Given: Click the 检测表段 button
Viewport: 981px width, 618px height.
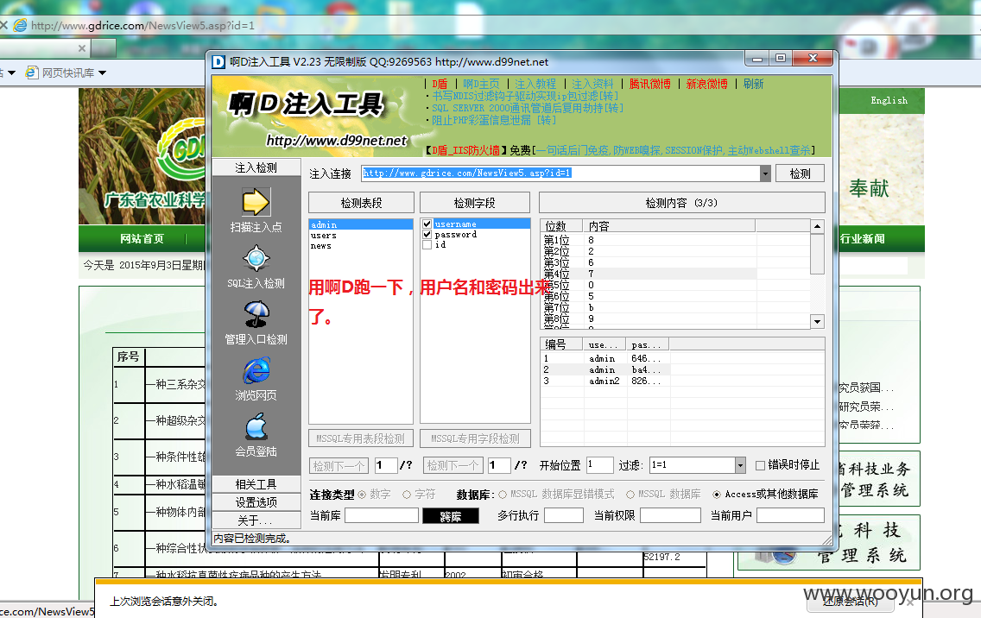Looking at the screenshot, I should 361,203.
